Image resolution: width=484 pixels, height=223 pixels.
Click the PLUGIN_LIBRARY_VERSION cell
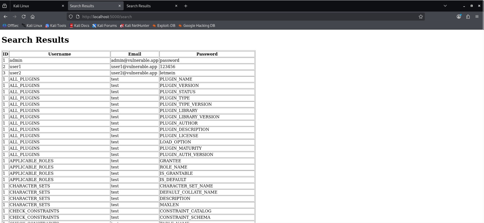[x=207, y=117]
